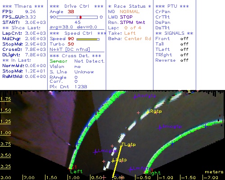Click the green Right lane label
This screenshot has height=180, width=225.
click(153, 173)
